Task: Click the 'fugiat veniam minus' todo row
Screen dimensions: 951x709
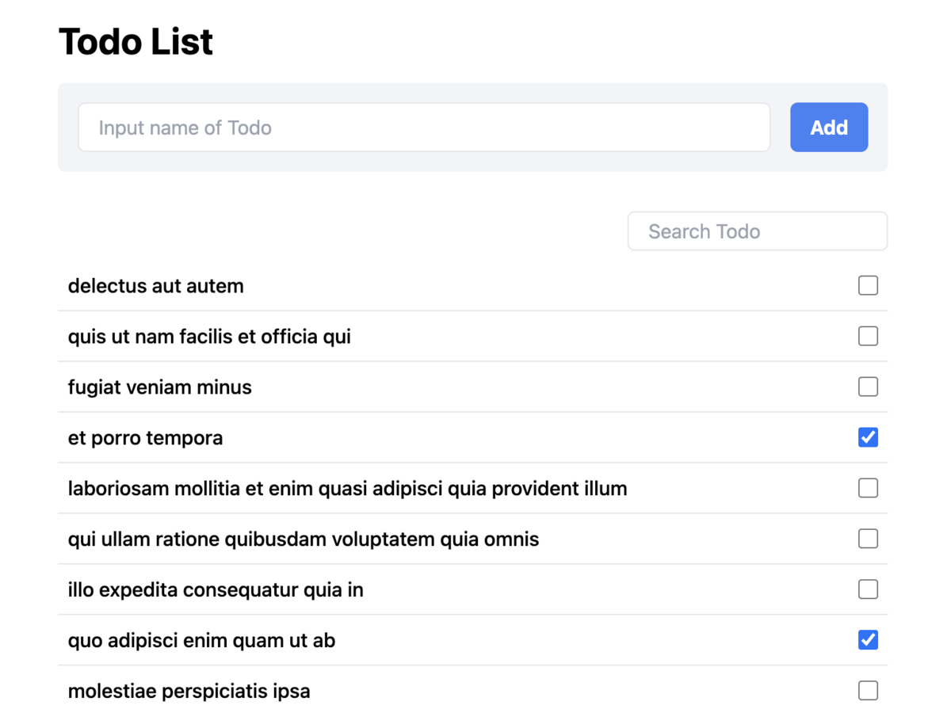Action: point(473,387)
